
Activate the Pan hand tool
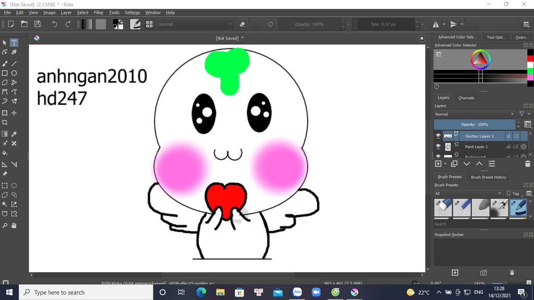tap(14, 226)
